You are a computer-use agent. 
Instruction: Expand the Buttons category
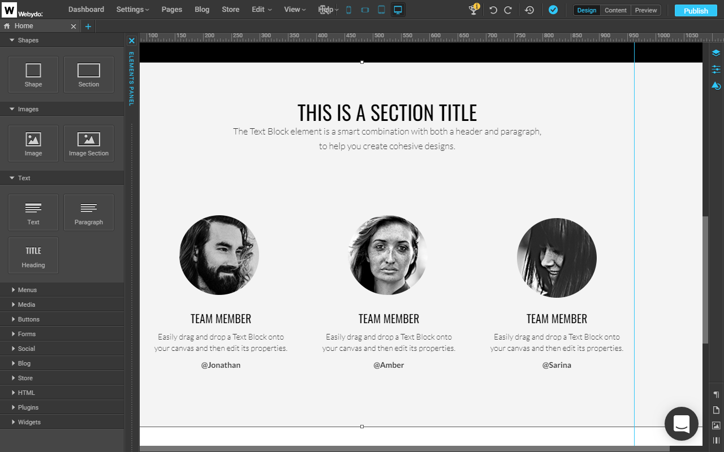pyautogui.click(x=62, y=319)
